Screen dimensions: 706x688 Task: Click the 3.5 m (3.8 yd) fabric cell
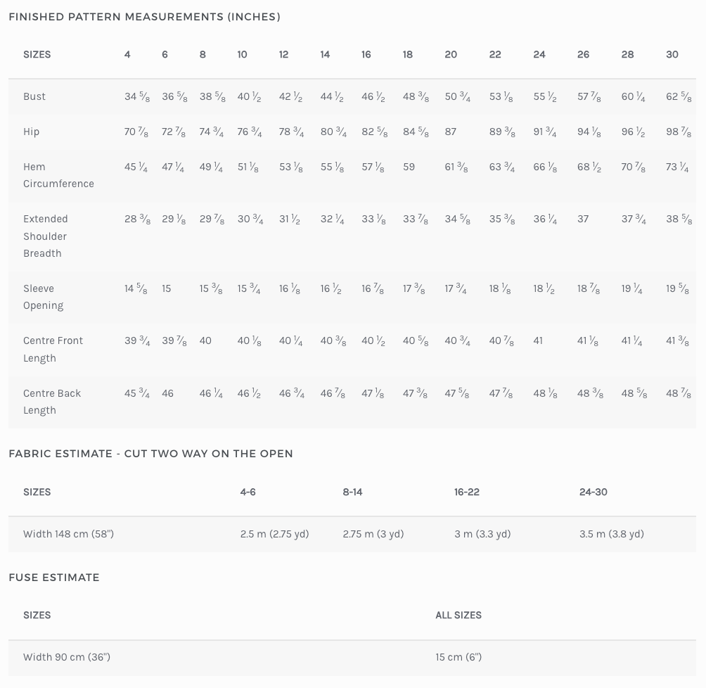tap(611, 534)
